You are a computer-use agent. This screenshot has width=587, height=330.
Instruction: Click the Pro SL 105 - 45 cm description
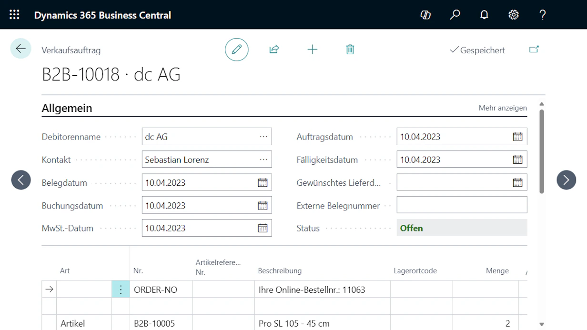point(323,323)
